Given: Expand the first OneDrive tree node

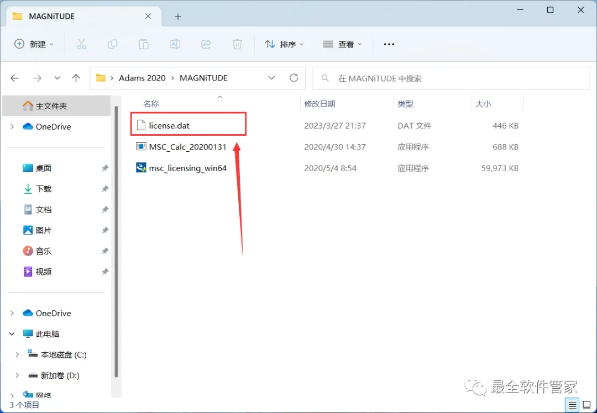Looking at the screenshot, I should click(12, 126).
